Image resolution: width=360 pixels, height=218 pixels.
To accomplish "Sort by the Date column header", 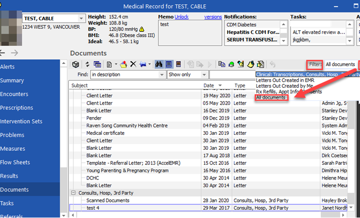I will [217, 85].
